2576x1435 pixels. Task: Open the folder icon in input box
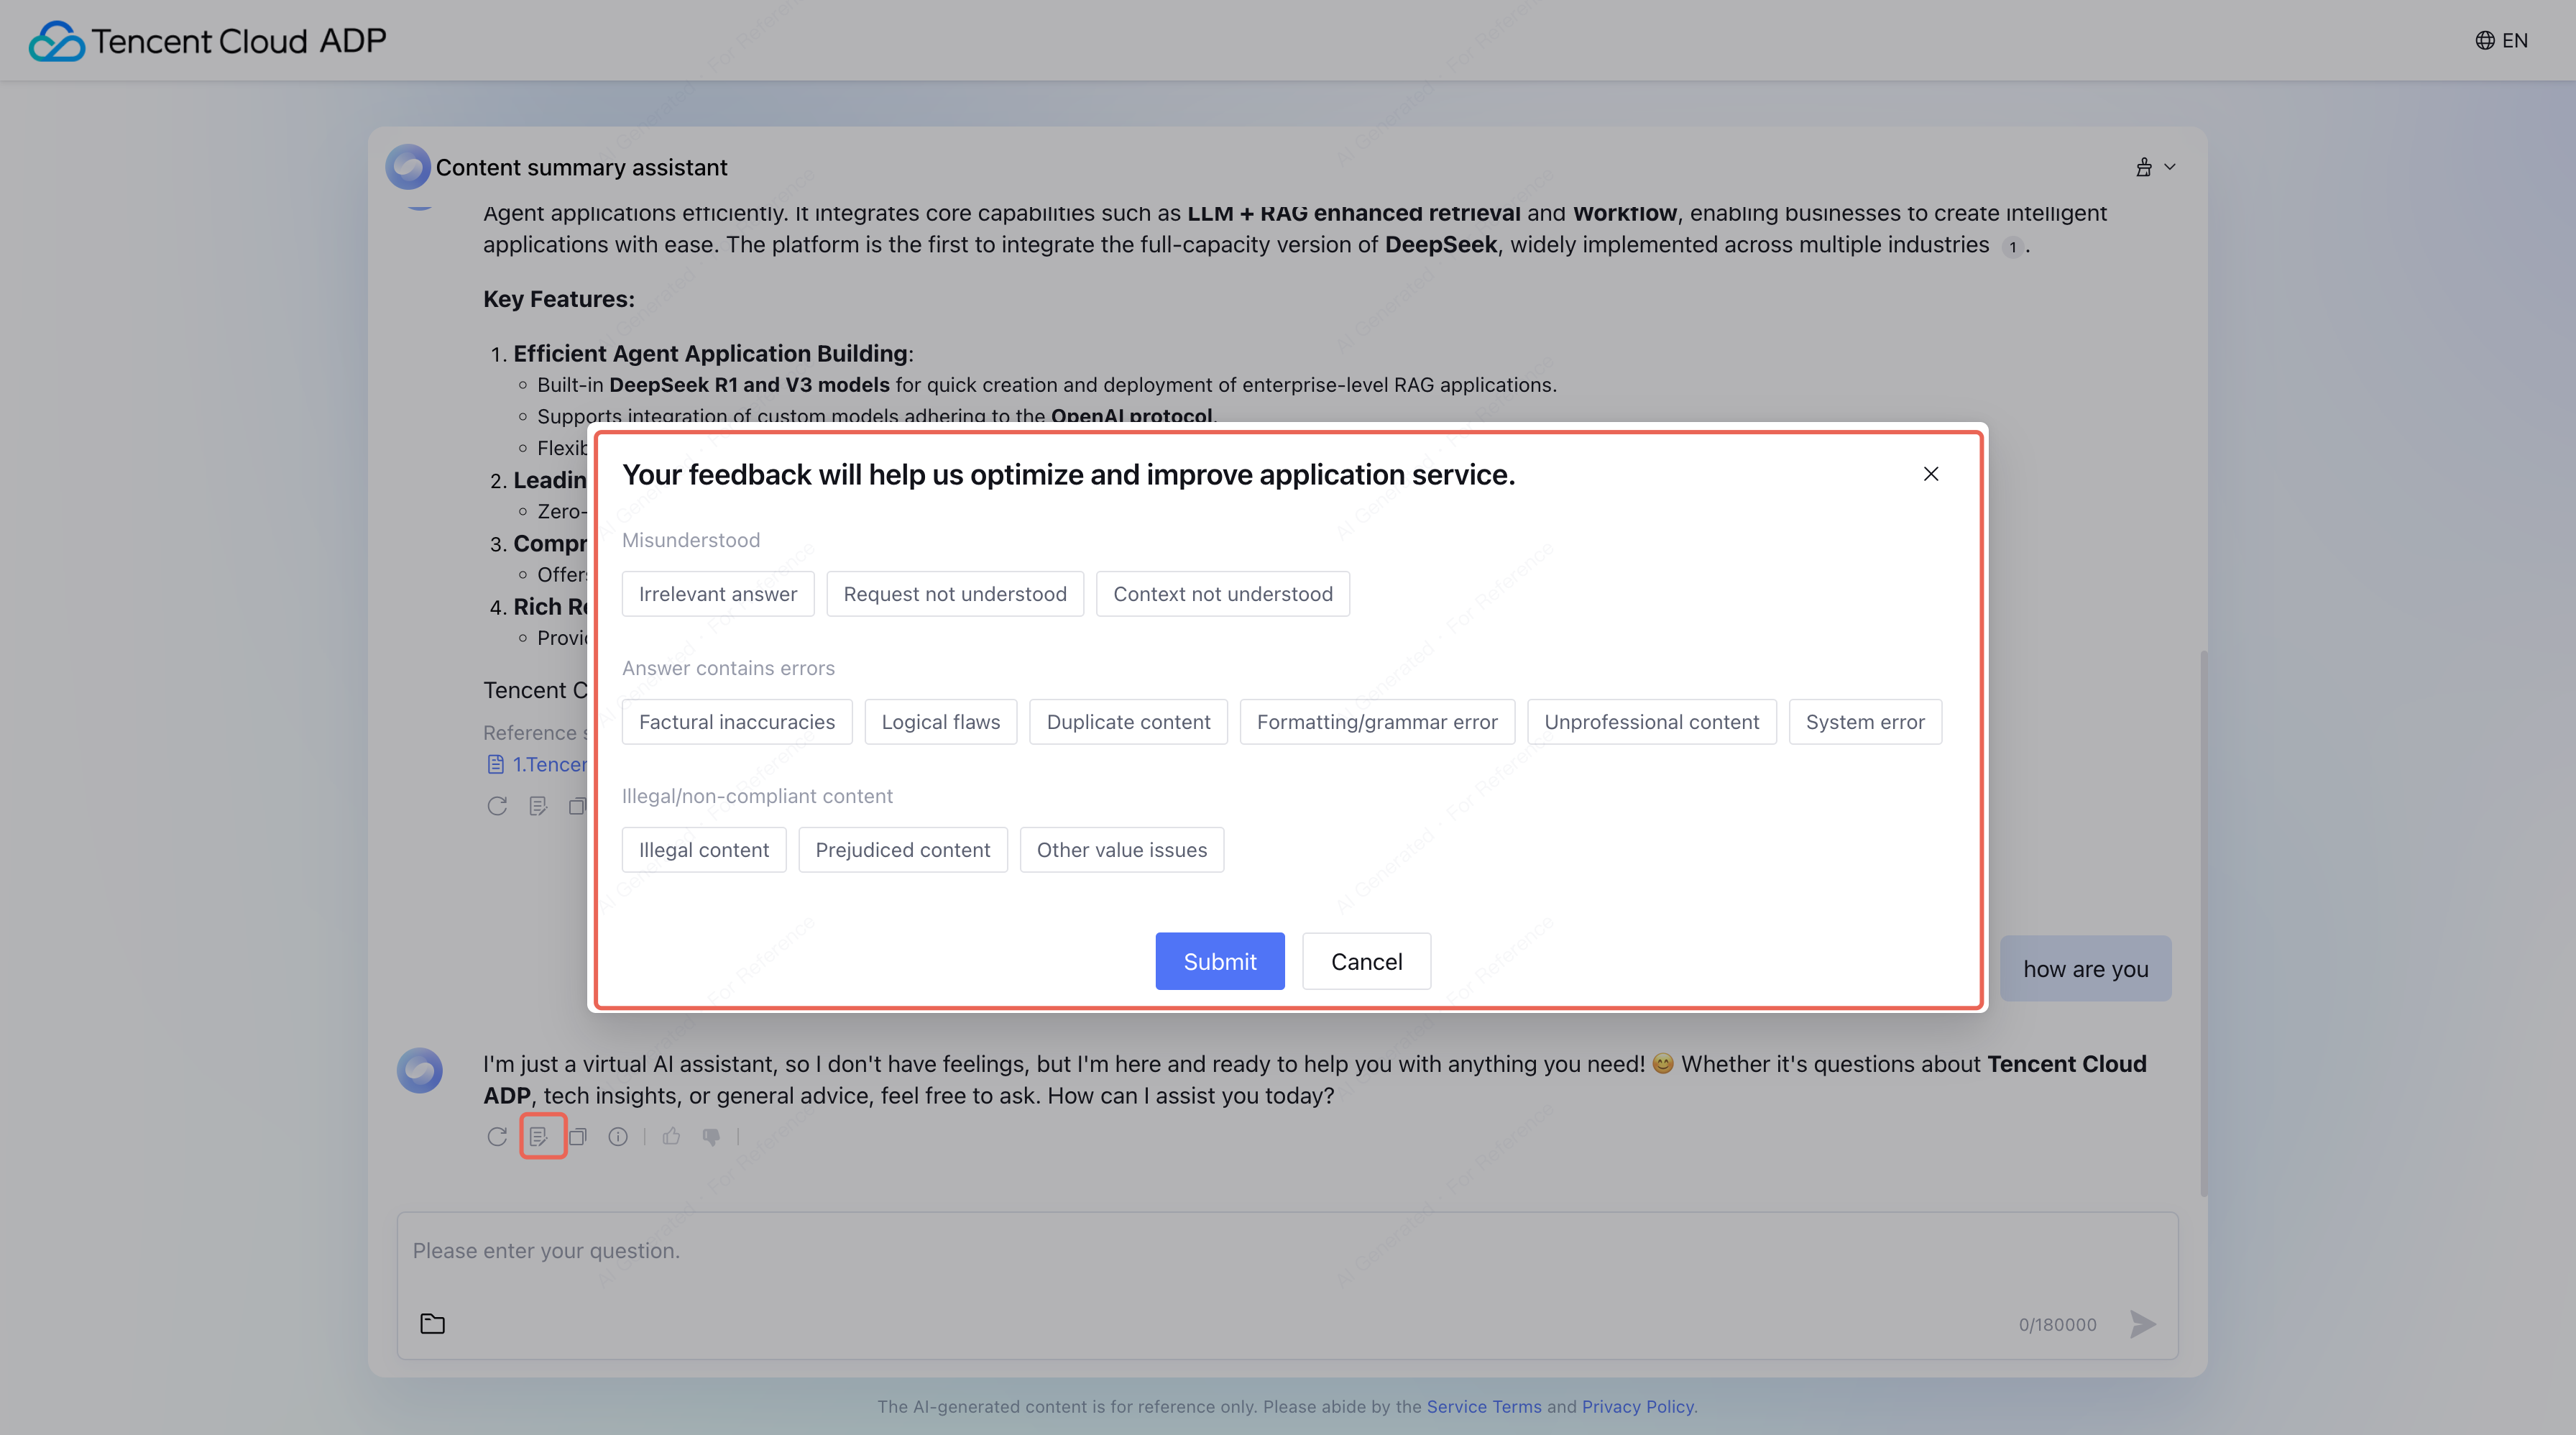[x=432, y=1324]
